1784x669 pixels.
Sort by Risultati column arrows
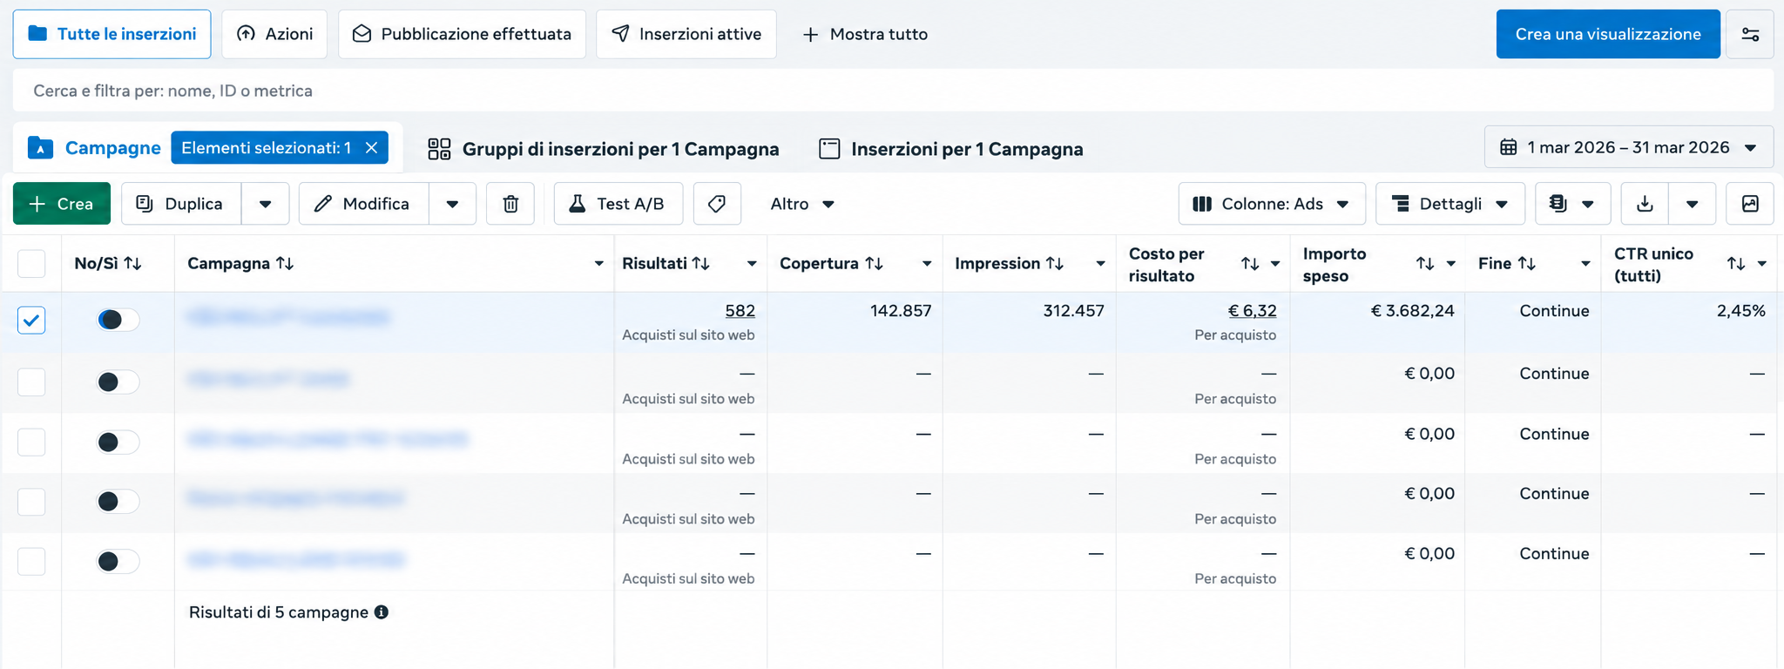tap(701, 263)
